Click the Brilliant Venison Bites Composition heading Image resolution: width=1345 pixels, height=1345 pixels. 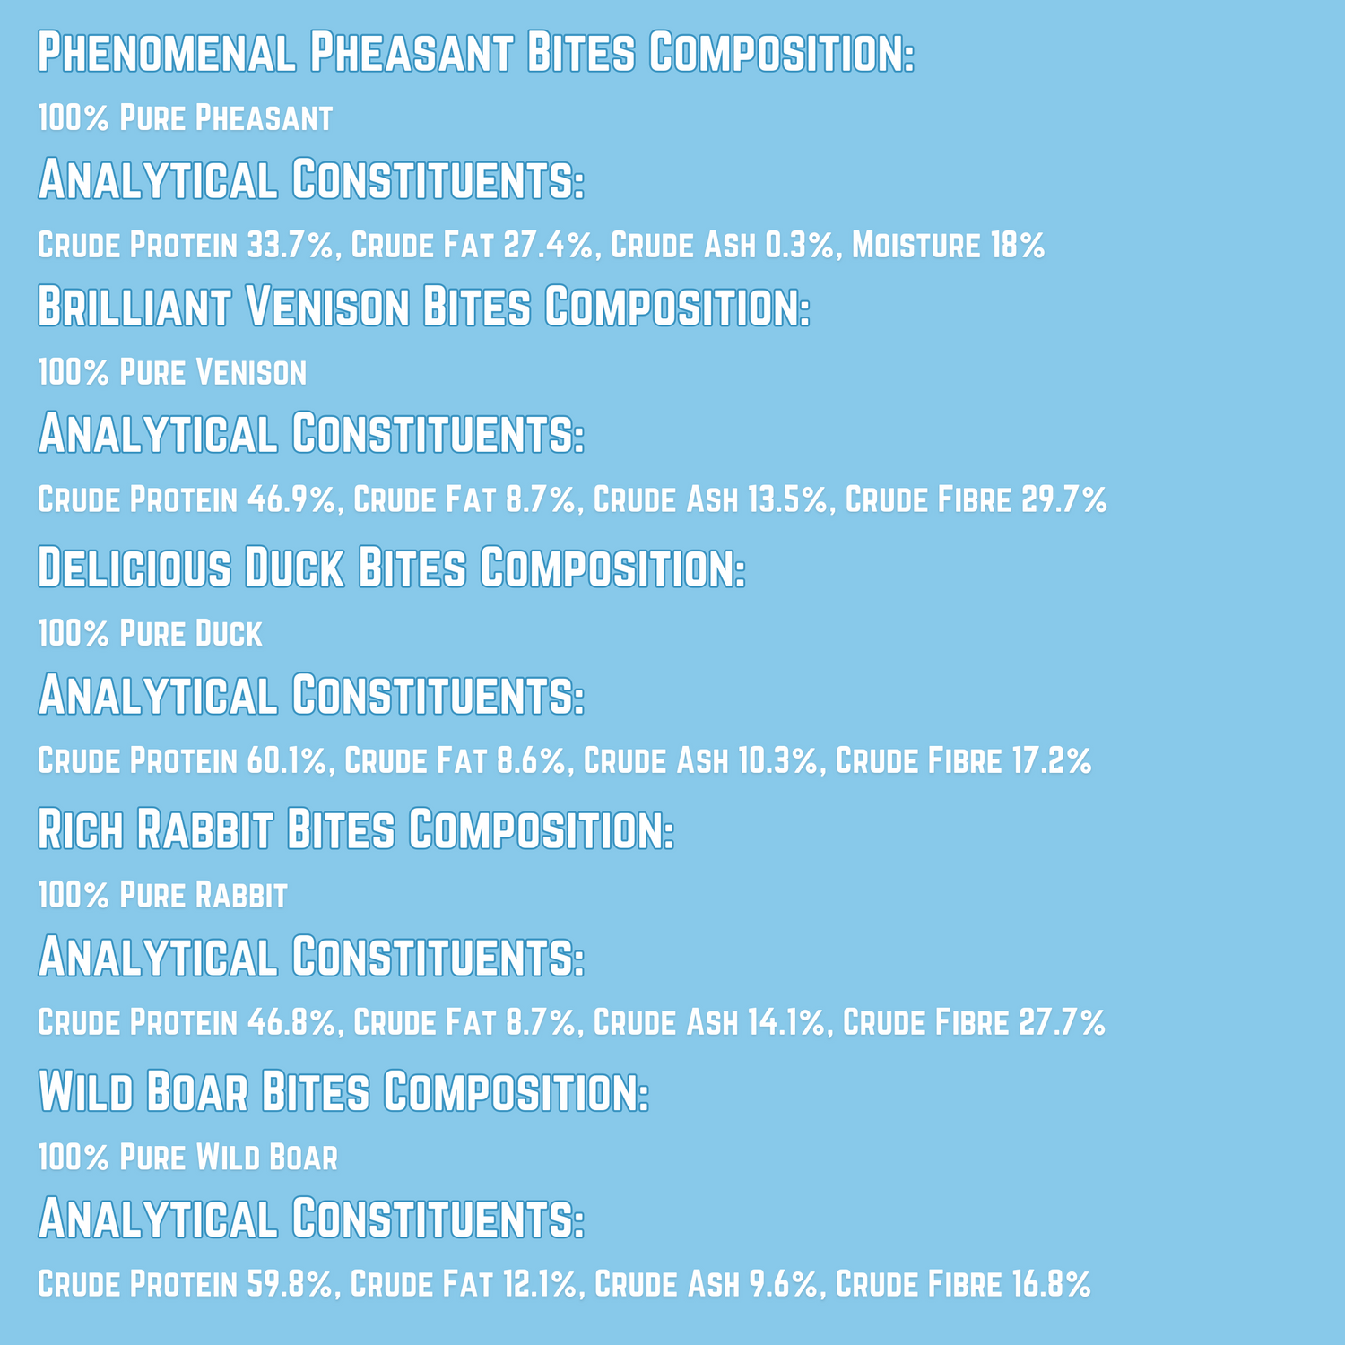coord(424,307)
